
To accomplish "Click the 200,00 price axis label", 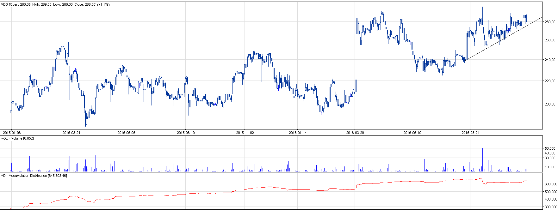I will (x=550, y=104).
